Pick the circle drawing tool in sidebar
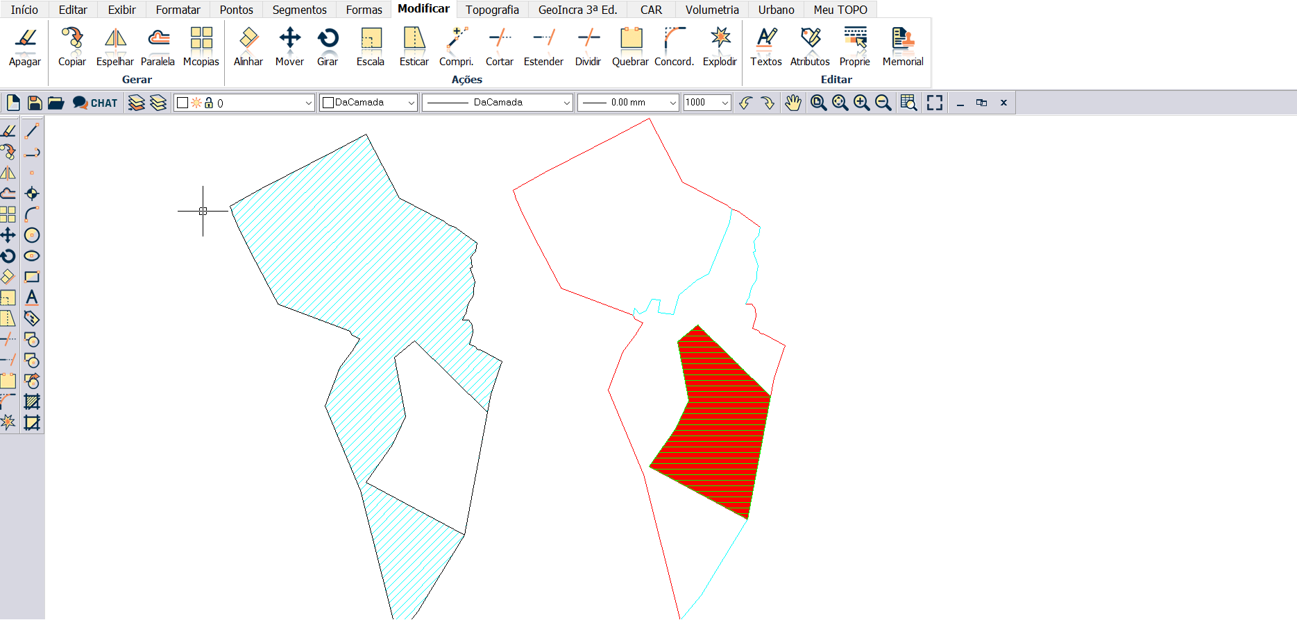The height and width of the screenshot is (620, 1297). pyautogui.click(x=32, y=235)
